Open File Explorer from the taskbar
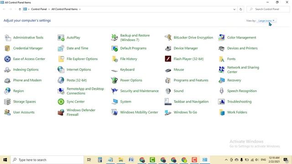 [x=120, y=160]
